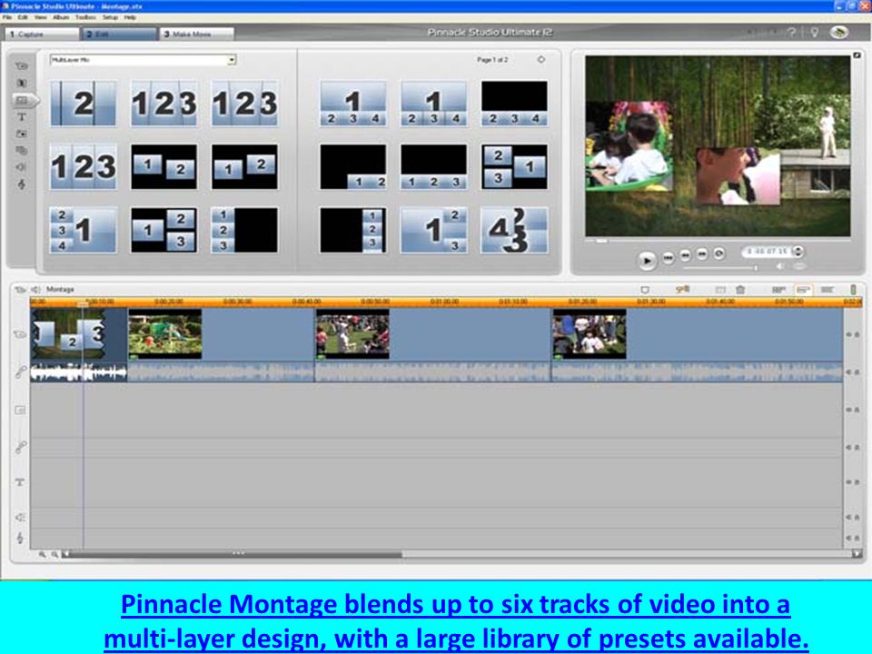
Task: Click the title track T header icon
Action: point(19,482)
